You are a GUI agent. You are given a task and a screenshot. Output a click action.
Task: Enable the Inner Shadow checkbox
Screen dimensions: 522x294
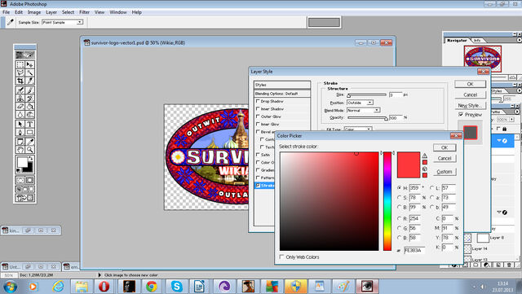point(258,108)
